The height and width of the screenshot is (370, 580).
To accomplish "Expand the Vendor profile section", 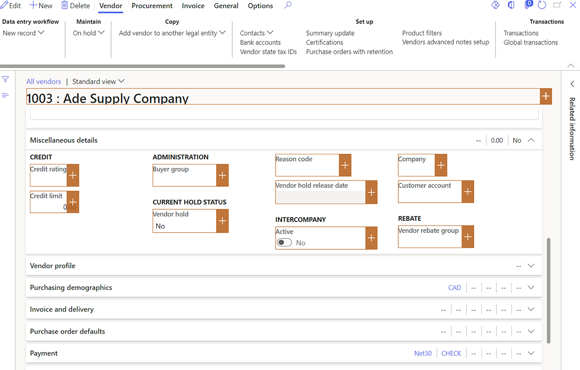I will pyautogui.click(x=531, y=266).
